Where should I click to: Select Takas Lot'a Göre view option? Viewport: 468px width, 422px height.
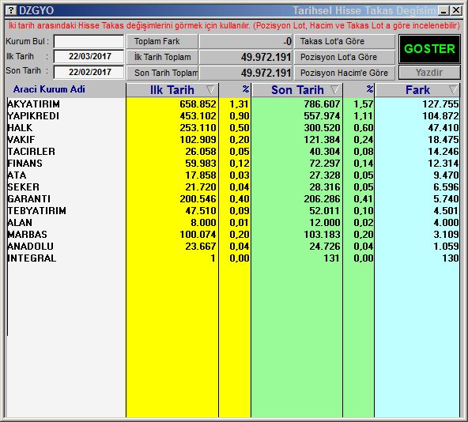click(345, 41)
